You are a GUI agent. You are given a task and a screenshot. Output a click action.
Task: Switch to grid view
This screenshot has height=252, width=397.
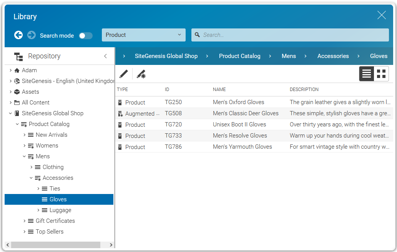pyautogui.click(x=381, y=73)
